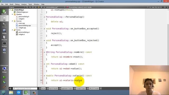This screenshot has width=169, height=95.
Task: Go forward in editor navigation history
Action: click(41, 7)
